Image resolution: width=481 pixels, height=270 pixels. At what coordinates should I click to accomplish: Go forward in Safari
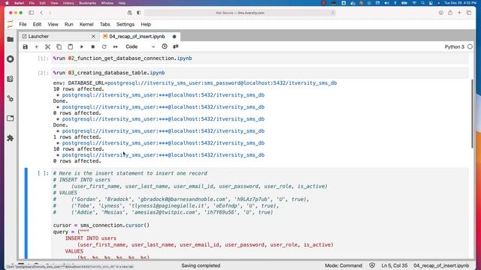pyautogui.click(x=50, y=13)
